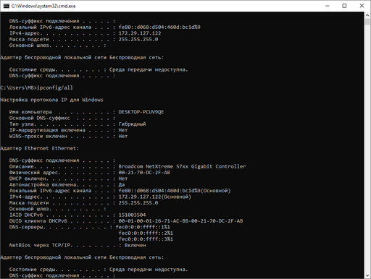
Task: Click the IPv6 address ending in (Основной)
Action: coord(175,191)
